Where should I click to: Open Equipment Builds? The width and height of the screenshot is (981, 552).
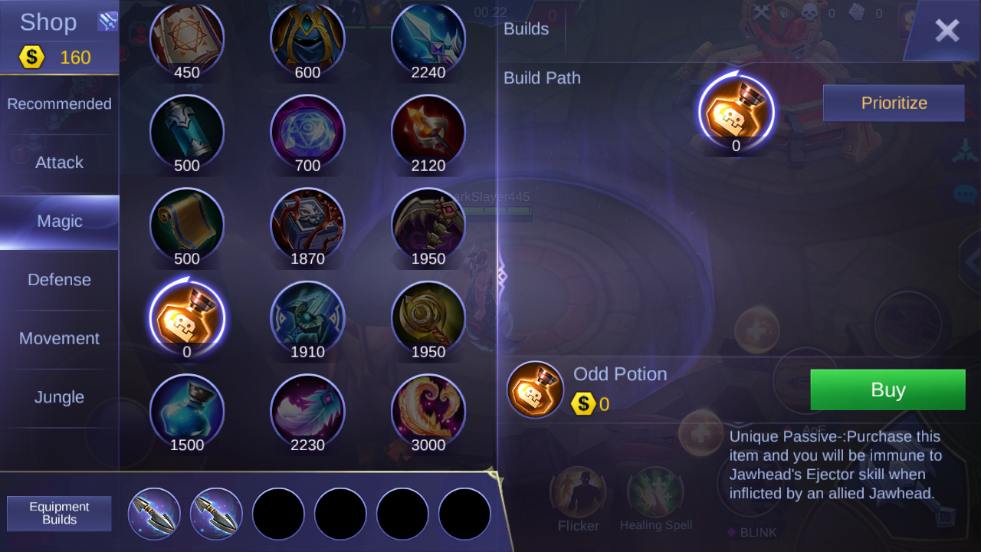tap(59, 514)
